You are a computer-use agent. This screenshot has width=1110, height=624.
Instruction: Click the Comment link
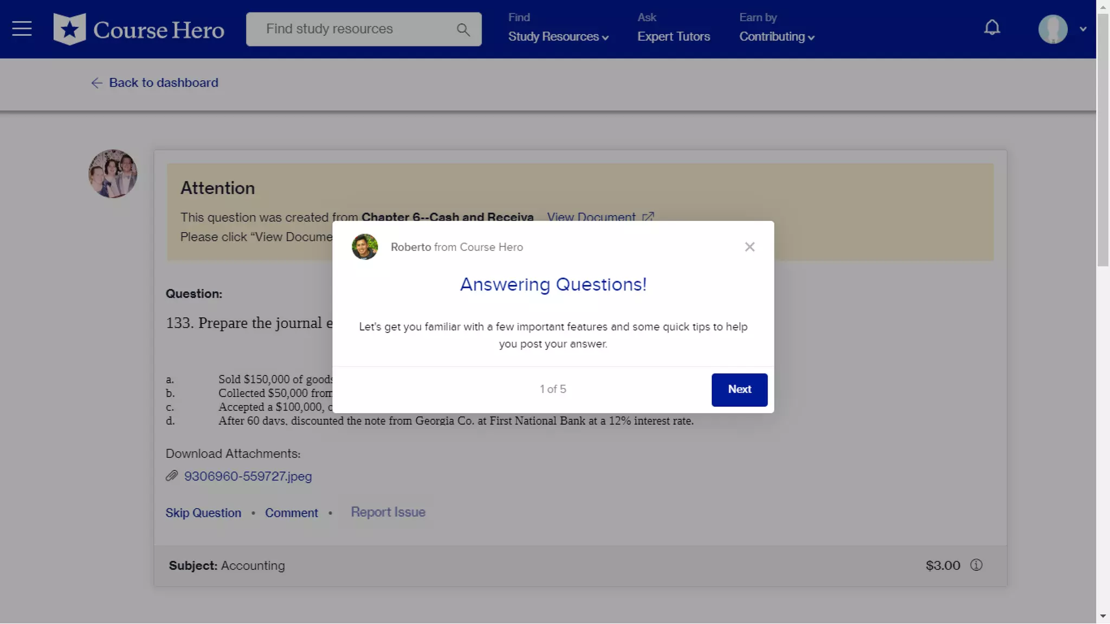click(291, 513)
